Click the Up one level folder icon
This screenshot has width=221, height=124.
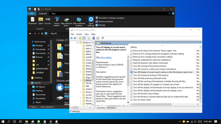click(80, 38)
